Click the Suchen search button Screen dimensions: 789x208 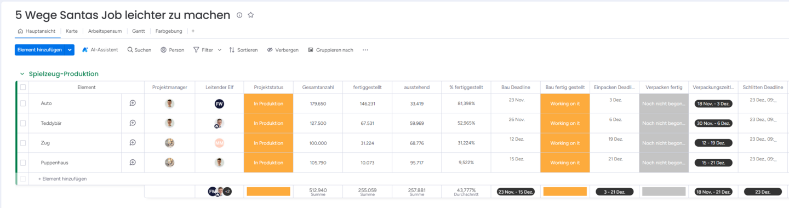[x=139, y=50]
